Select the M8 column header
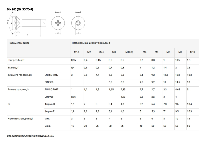Viewport: 206px width, 146px height. click(180, 52)
